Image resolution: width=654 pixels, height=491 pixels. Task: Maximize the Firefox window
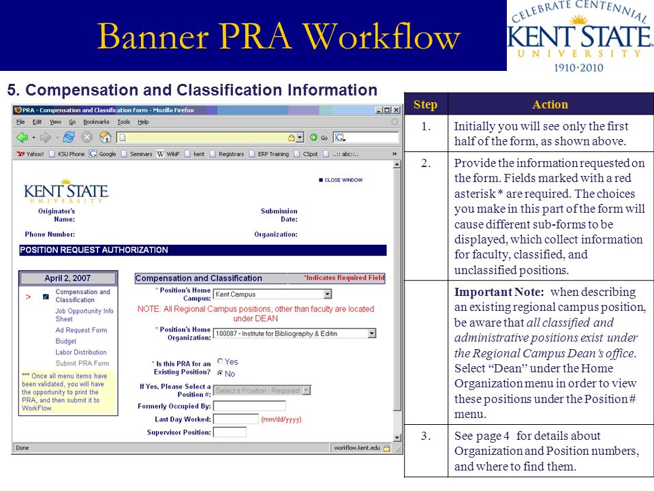[x=387, y=110]
